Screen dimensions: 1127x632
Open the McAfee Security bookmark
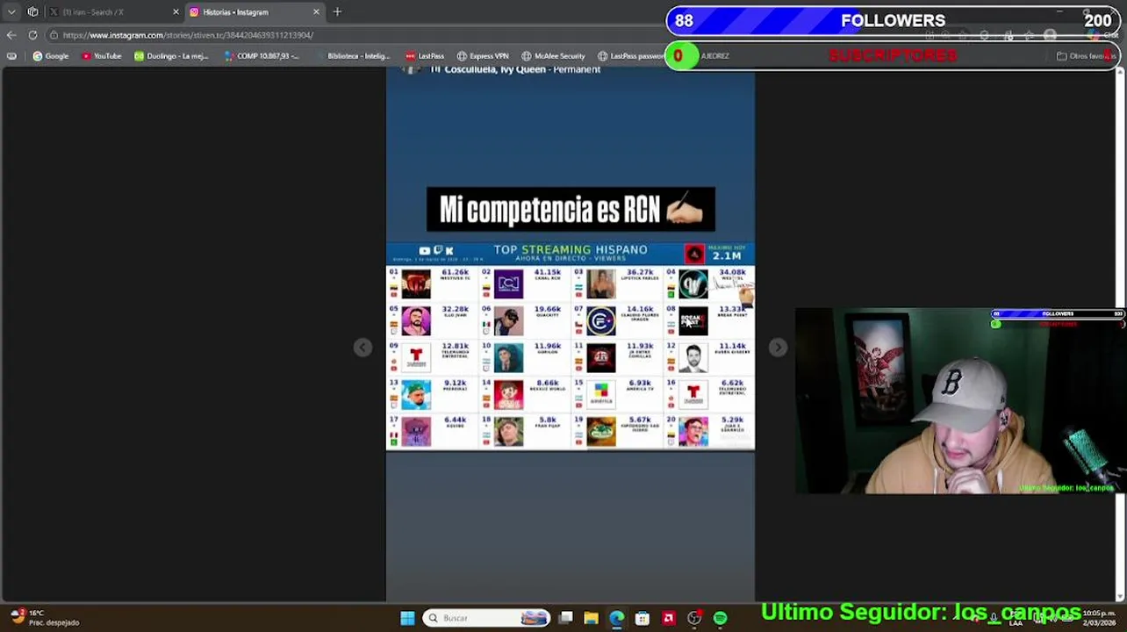[x=553, y=56]
